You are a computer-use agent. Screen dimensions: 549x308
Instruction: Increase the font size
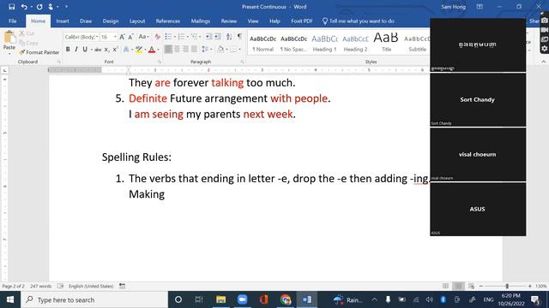[122, 37]
